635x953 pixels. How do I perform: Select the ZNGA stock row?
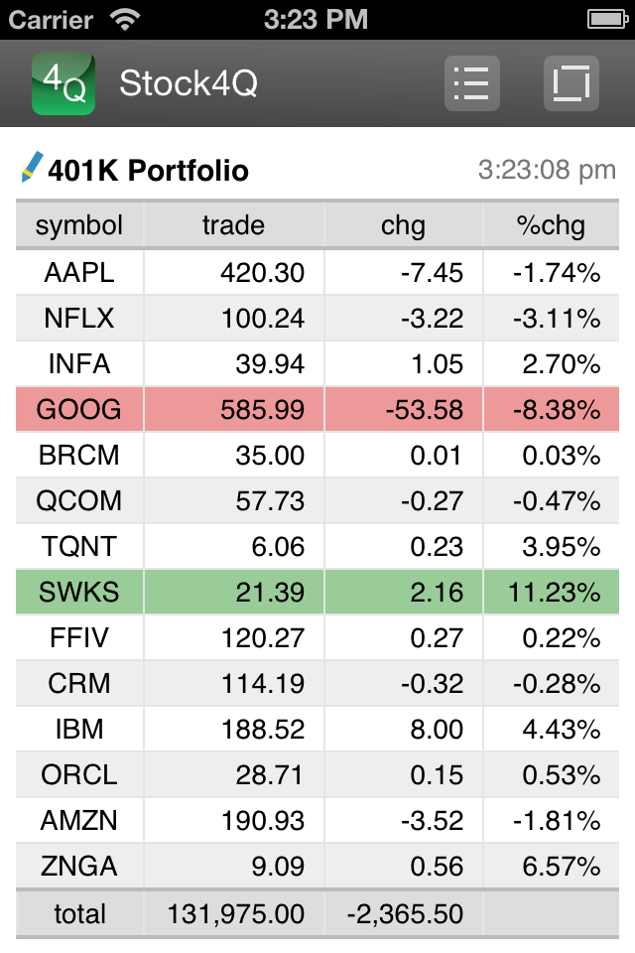pos(317,866)
